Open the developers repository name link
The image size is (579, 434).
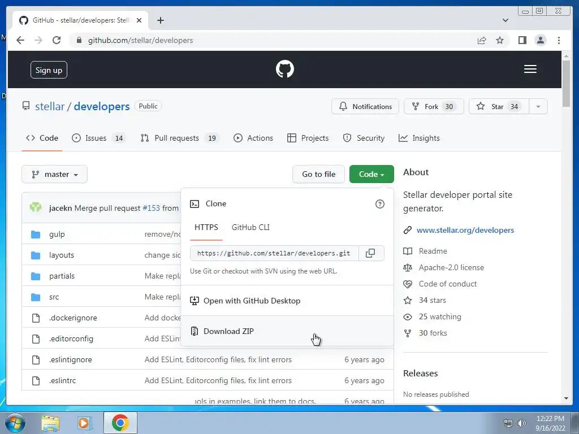102,106
